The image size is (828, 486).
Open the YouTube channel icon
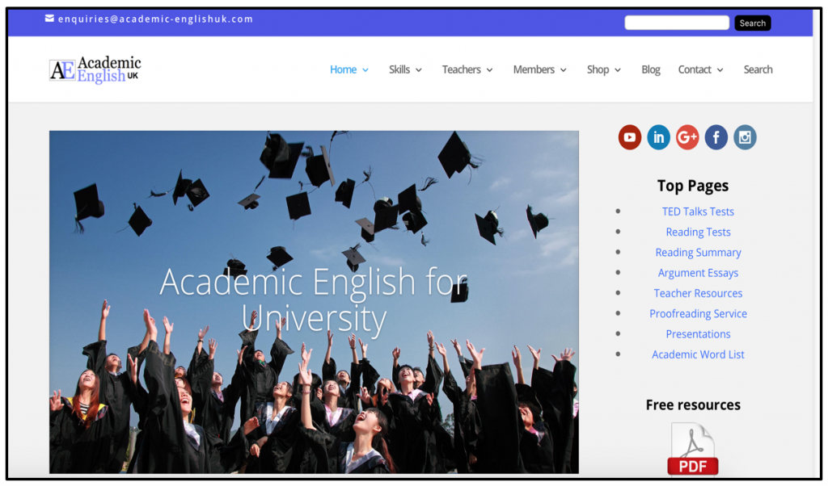(629, 137)
